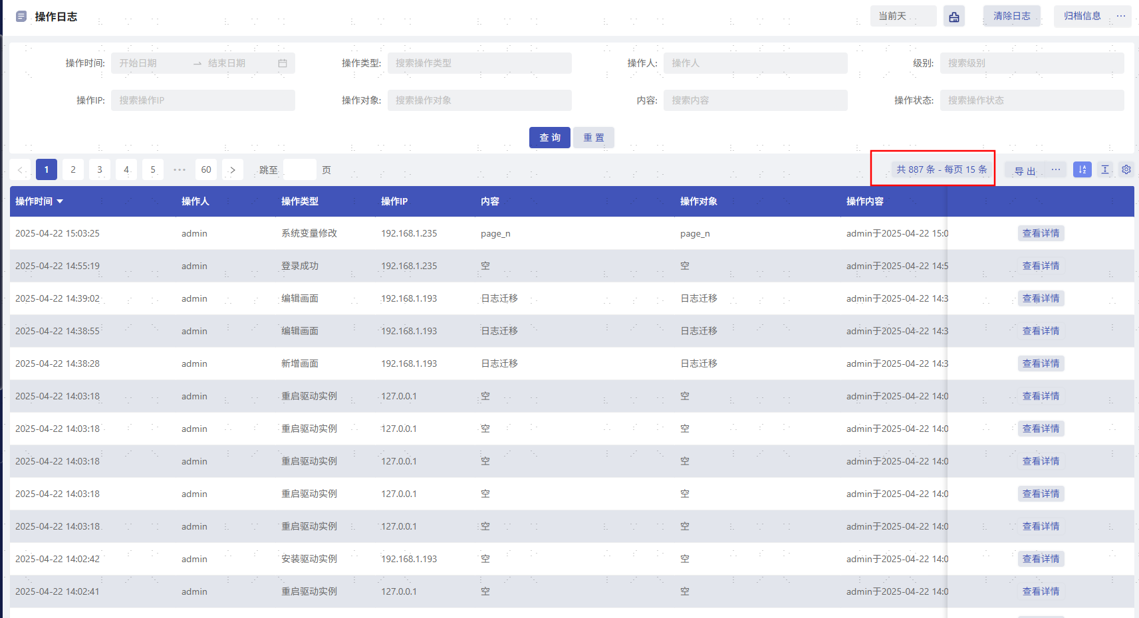Screen dimensions: 1139x618
Task: Click the 操作IP search input field
Action: [203, 100]
